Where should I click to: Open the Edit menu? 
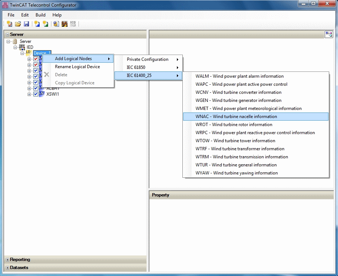(x=25, y=15)
